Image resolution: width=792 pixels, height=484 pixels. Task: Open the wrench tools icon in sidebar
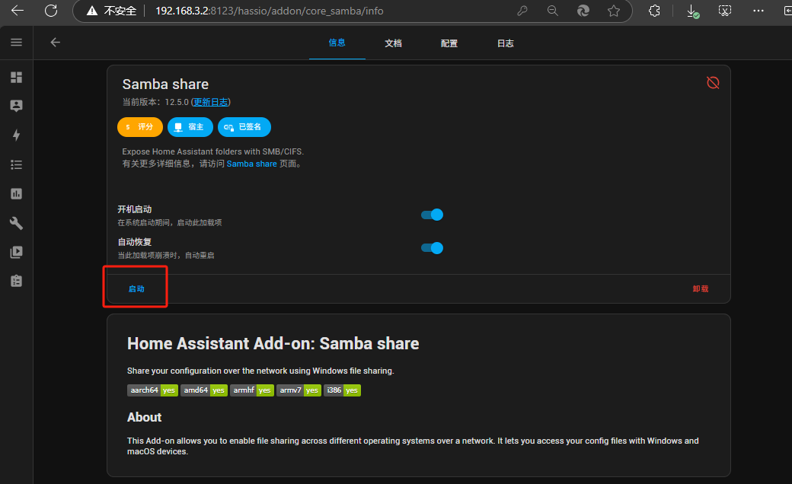click(x=16, y=223)
